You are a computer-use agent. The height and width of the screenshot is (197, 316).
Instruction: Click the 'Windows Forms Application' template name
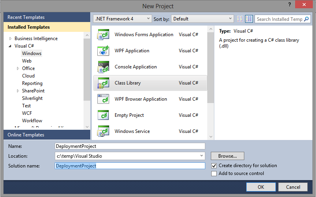coord(144,35)
